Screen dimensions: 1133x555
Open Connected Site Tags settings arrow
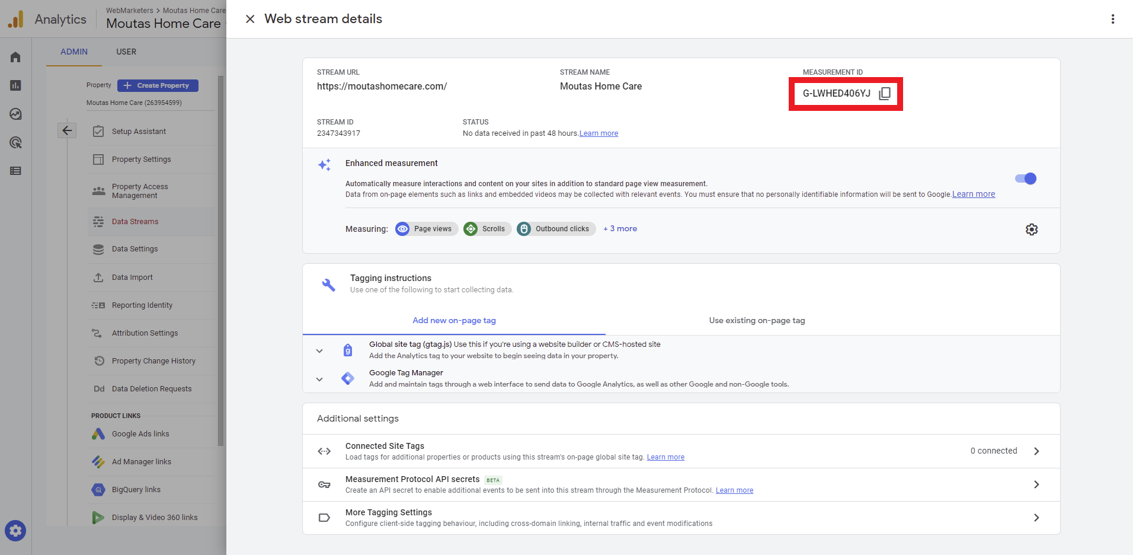[x=1036, y=451]
